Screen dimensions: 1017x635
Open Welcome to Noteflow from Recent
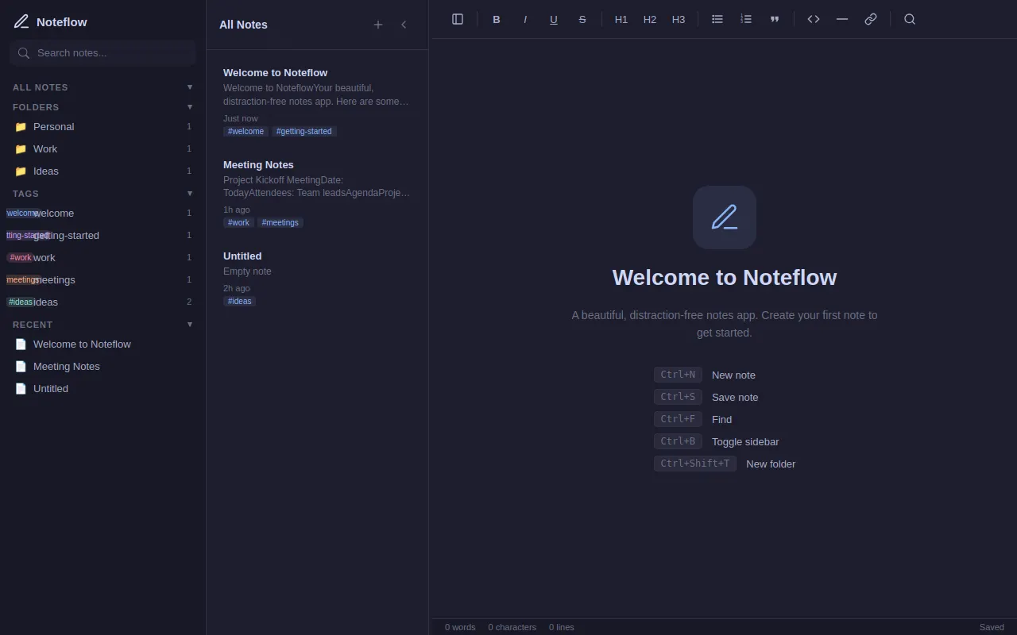102,344
